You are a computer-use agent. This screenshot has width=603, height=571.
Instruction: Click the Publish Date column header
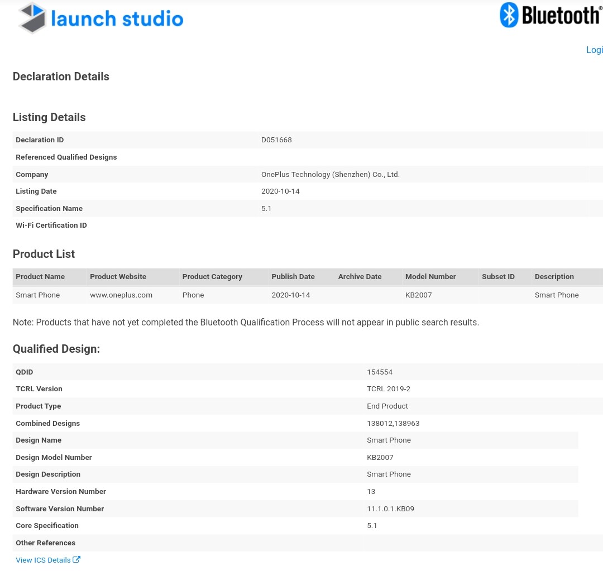[293, 276]
